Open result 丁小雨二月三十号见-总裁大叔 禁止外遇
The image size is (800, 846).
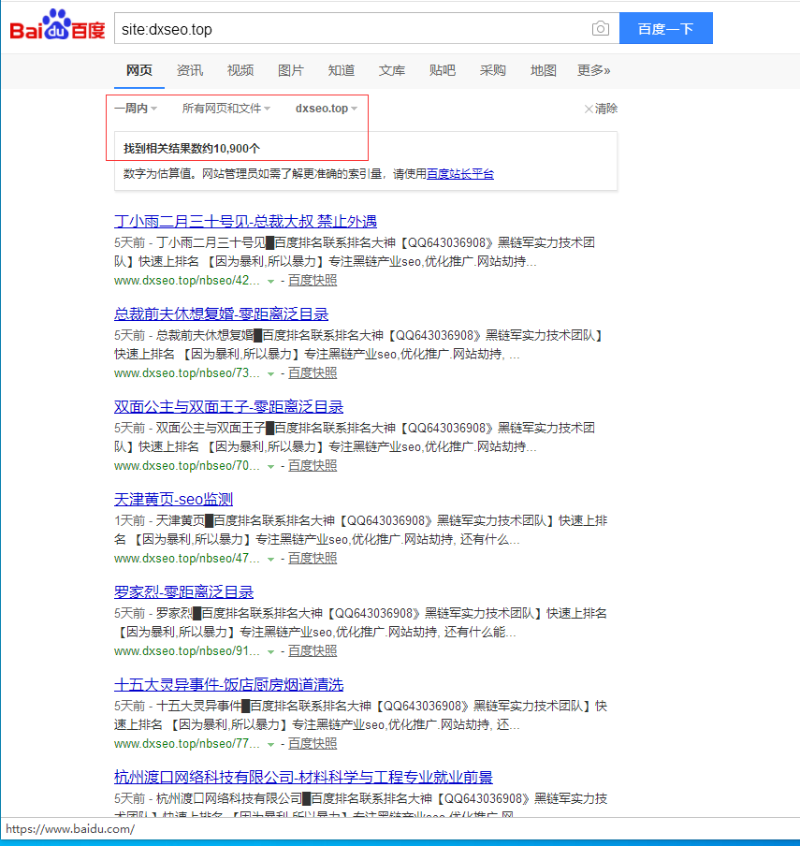click(245, 222)
